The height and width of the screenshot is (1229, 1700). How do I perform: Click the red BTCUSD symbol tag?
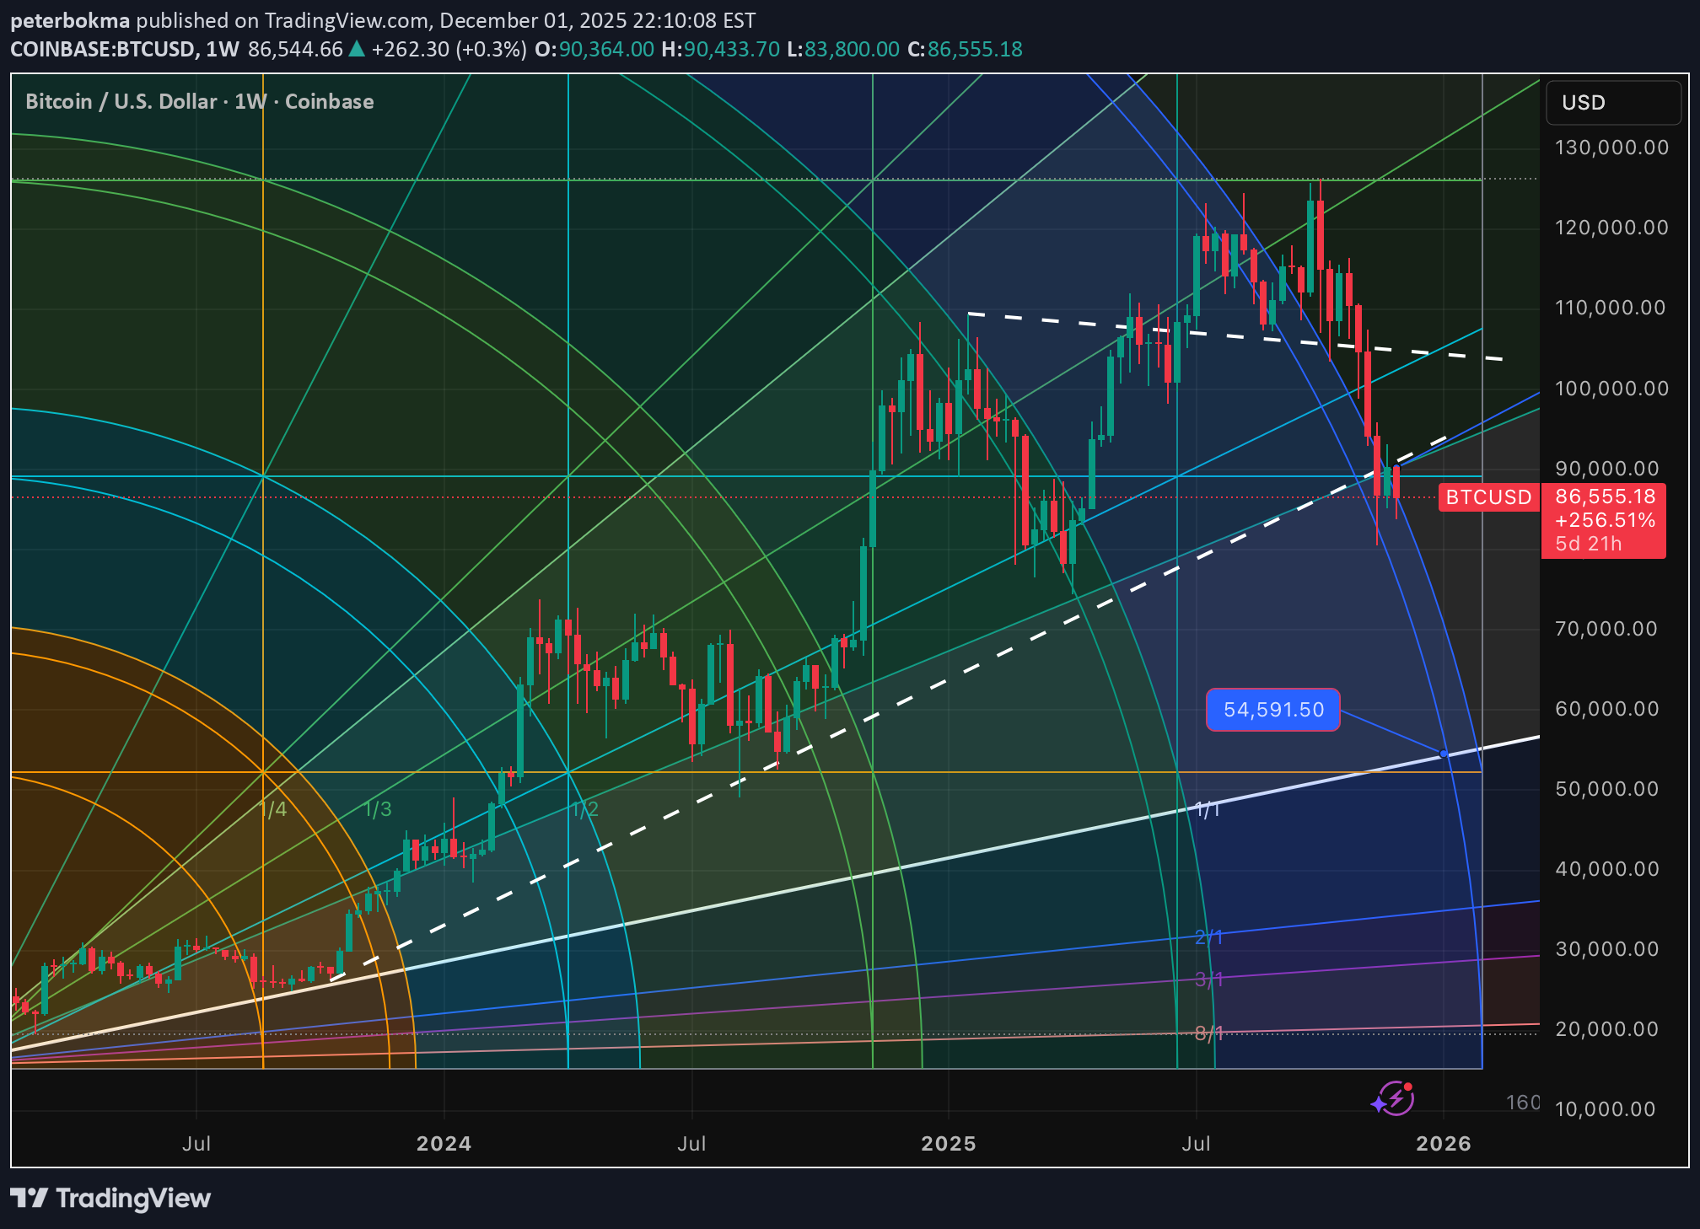(x=1488, y=497)
